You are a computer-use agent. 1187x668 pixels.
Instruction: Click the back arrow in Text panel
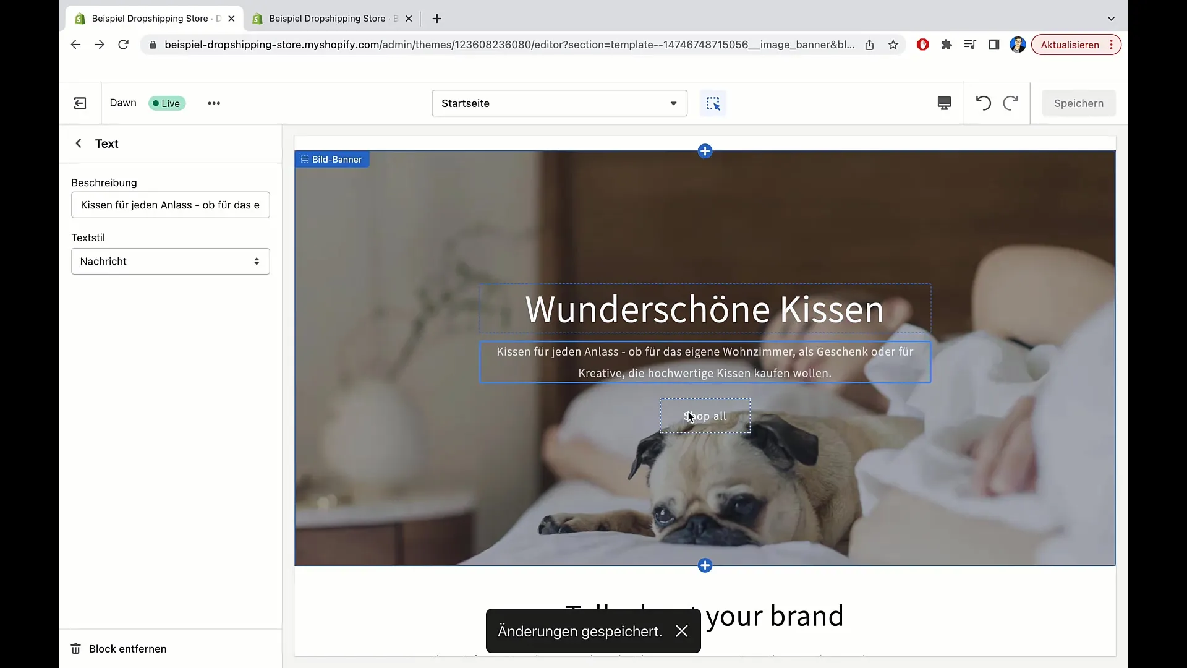click(79, 143)
